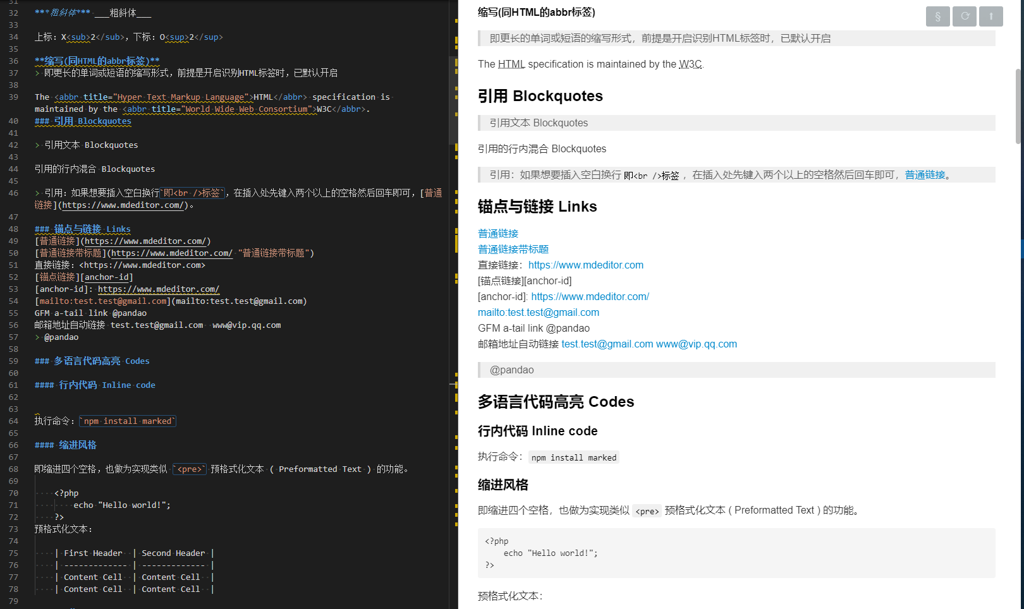This screenshot has width=1024, height=609.
Task: Click line number 46 in the editor gutter
Action: 14,193
